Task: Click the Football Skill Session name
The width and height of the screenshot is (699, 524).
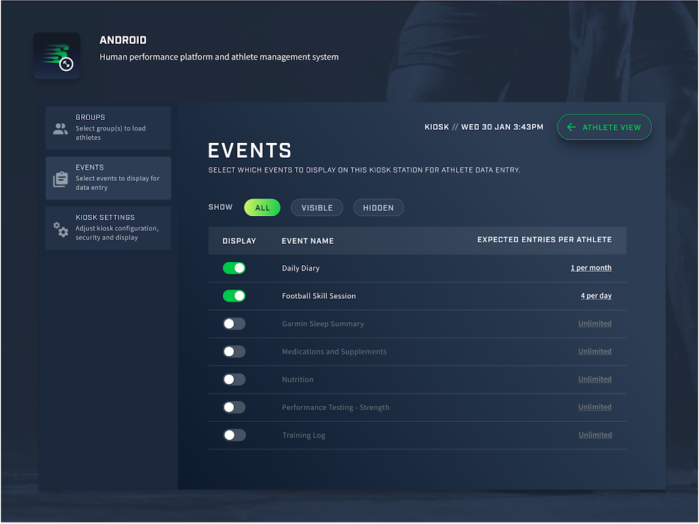Action: click(319, 296)
